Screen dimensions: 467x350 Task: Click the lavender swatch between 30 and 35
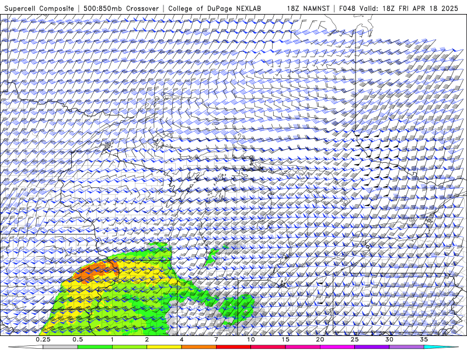point(406,347)
